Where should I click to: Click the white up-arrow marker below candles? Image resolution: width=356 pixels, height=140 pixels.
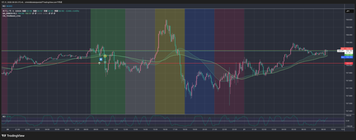[x=99, y=63]
